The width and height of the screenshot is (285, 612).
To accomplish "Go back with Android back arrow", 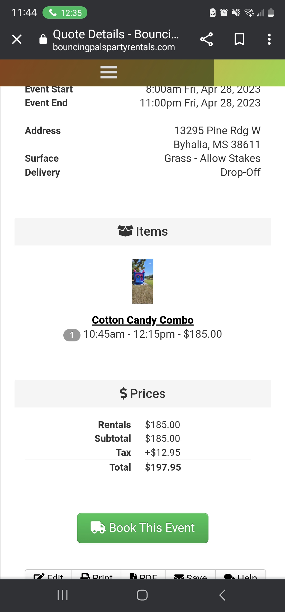I will pyautogui.click(x=222, y=595).
